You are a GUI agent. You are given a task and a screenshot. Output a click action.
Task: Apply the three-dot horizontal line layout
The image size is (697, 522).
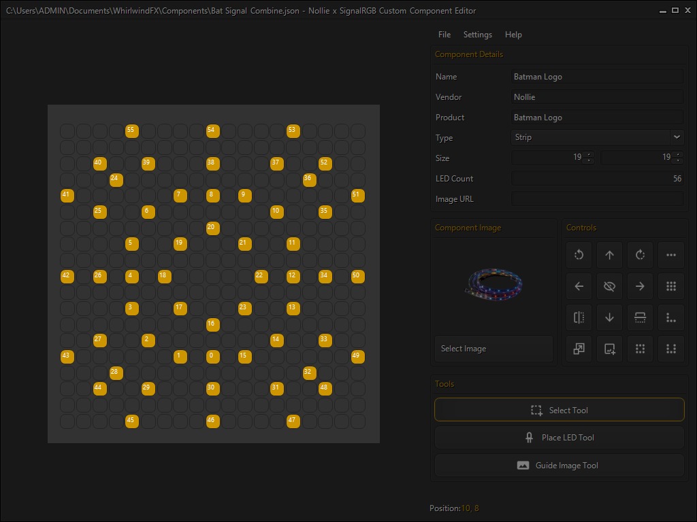point(670,255)
